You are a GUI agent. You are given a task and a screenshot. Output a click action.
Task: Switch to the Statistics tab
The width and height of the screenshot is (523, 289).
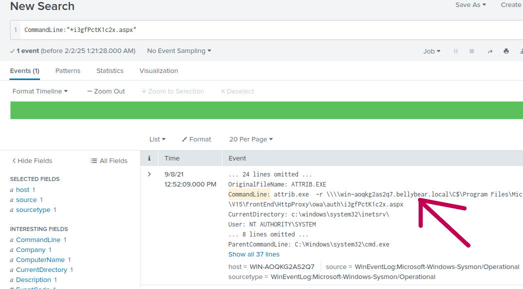click(109, 70)
